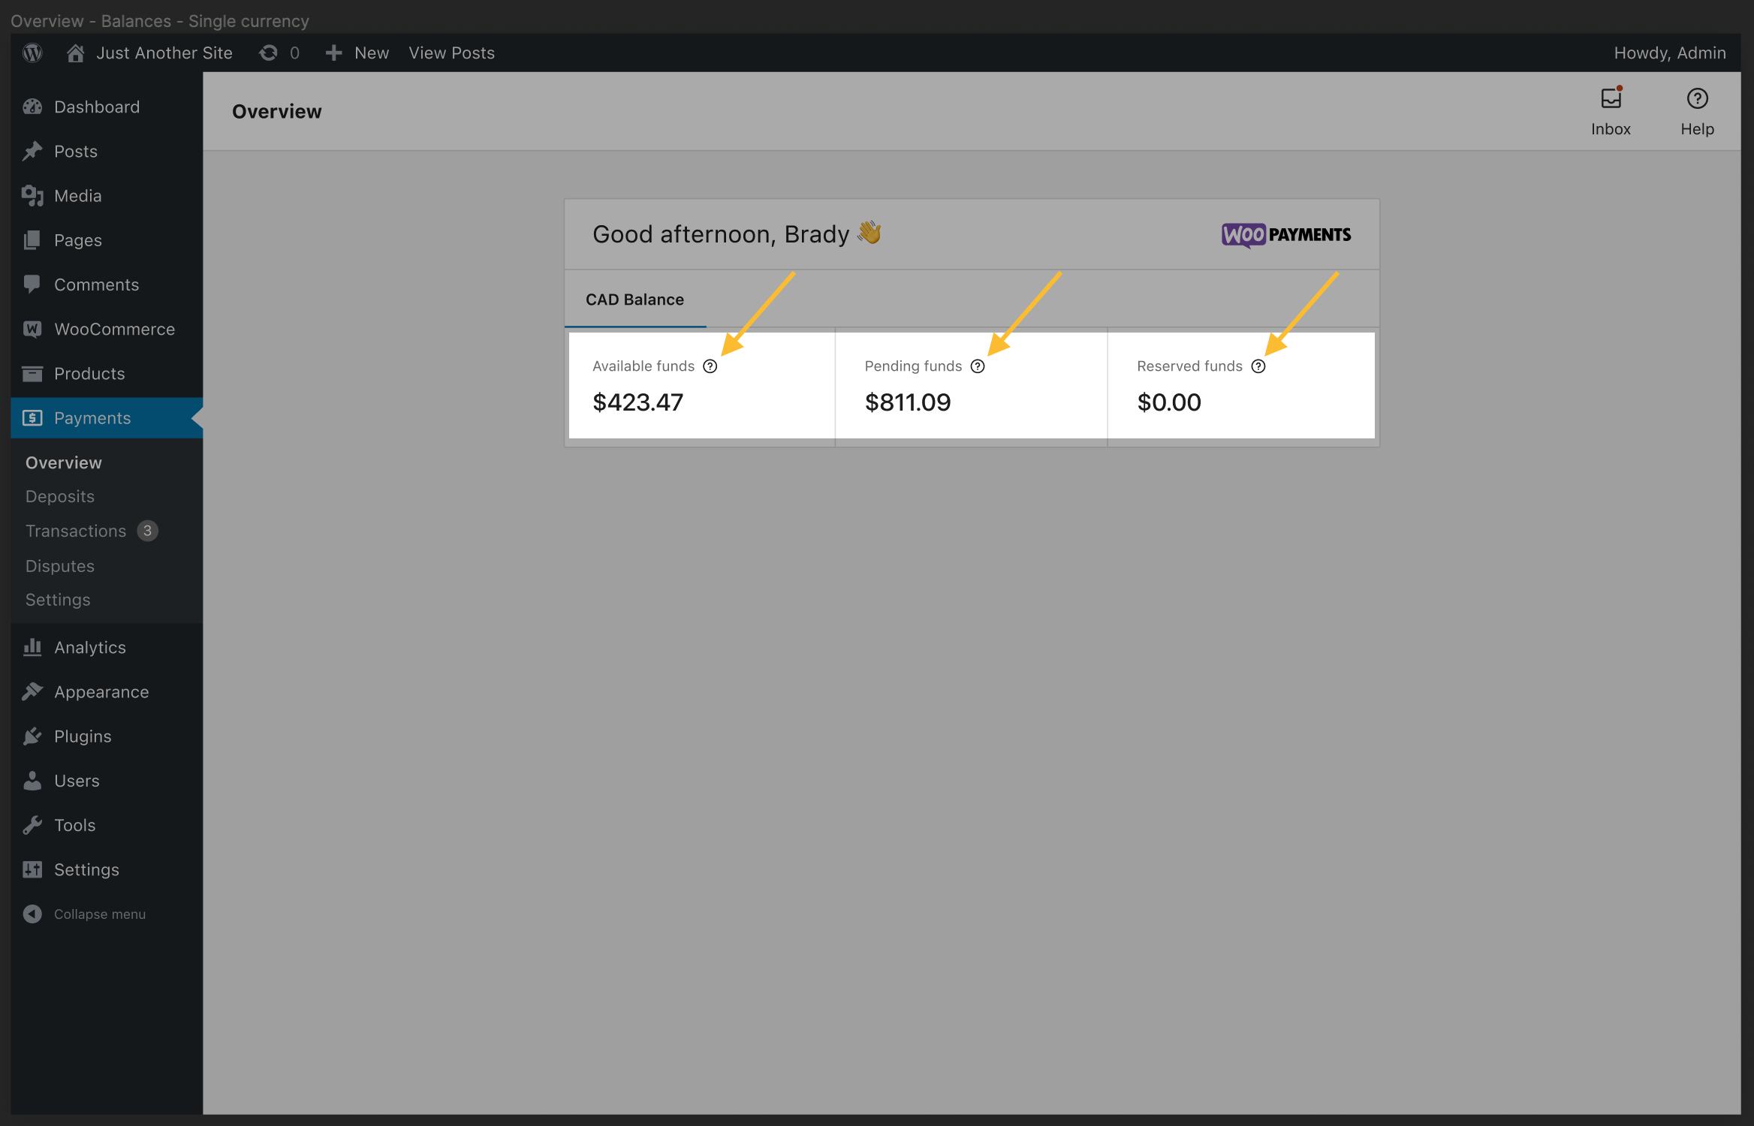This screenshot has height=1126, width=1754.
Task: Open the Dashboard icon
Action: (33, 107)
